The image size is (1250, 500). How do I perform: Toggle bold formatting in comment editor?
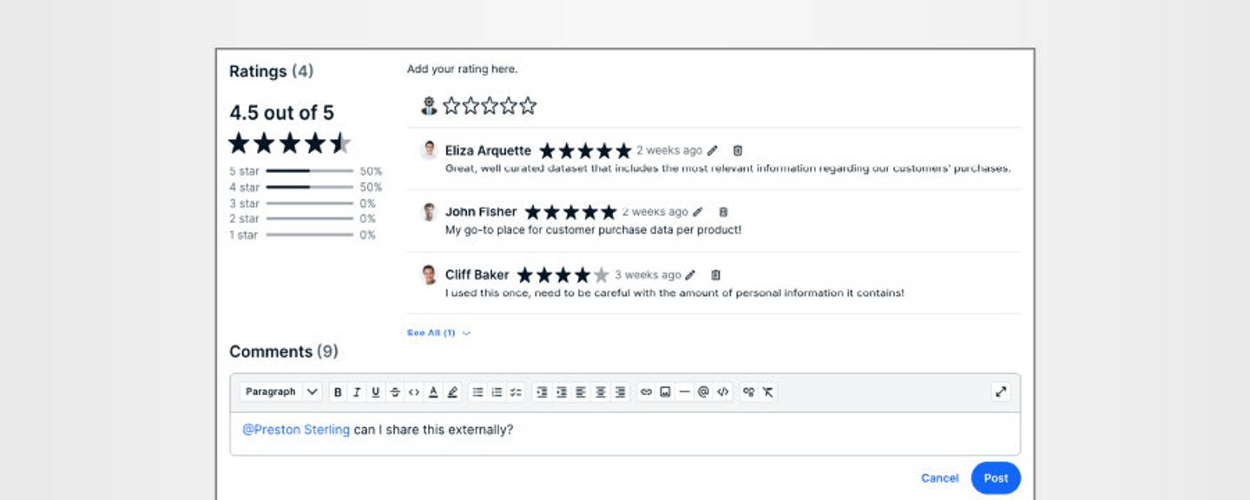[338, 392]
